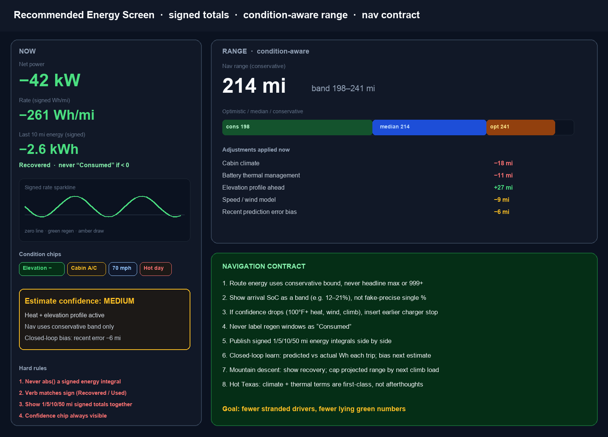Click the 70 mph condition chip

123,269
